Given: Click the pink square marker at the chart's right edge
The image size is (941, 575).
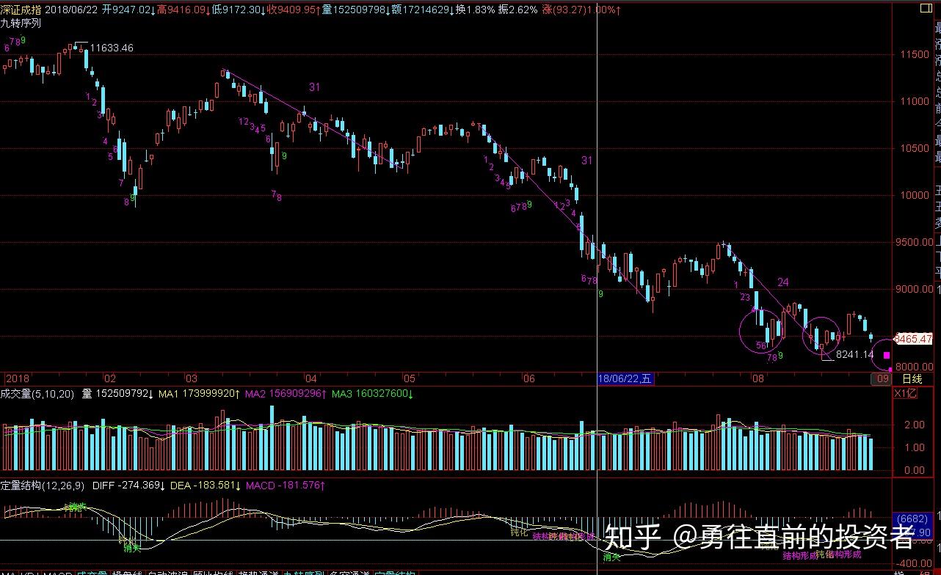Looking at the screenshot, I should click(x=886, y=354).
